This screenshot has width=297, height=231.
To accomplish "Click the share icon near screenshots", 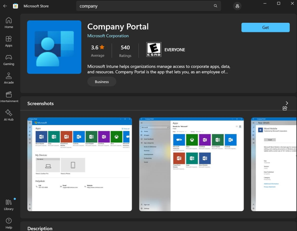I will [285, 108].
